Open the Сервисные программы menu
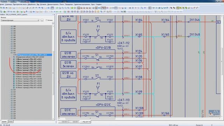This screenshot has height=126, width=224. click(x=82, y=5)
